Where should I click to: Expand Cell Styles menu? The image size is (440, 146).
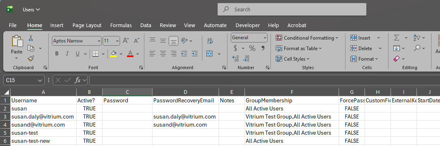coord(293,59)
